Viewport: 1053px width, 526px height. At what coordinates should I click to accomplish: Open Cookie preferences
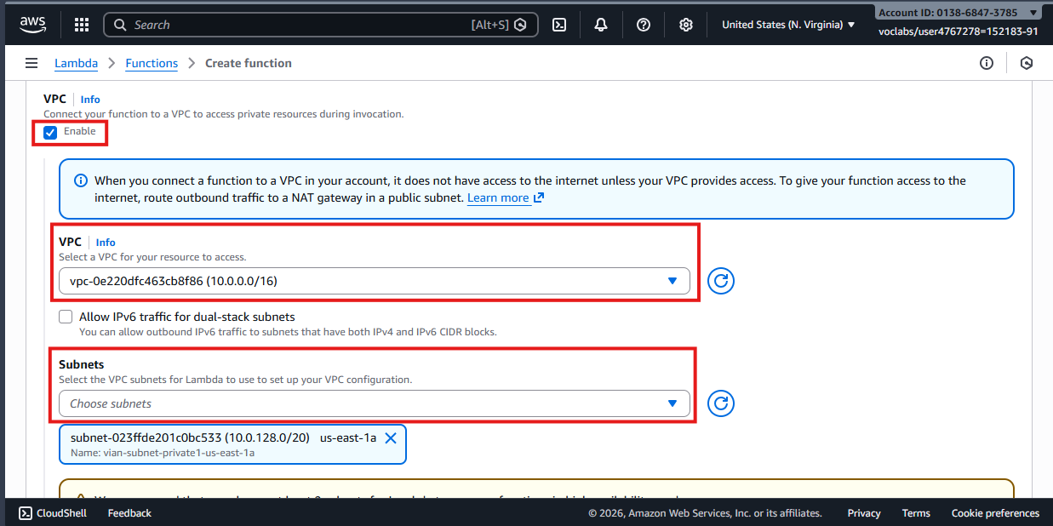[x=995, y=513]
